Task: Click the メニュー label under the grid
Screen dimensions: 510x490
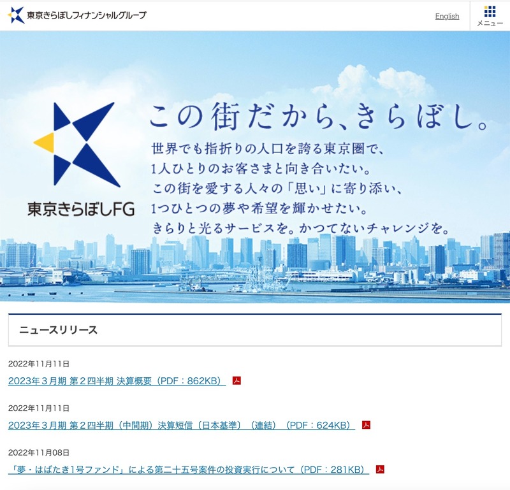Action: click(x=490, y=24)
